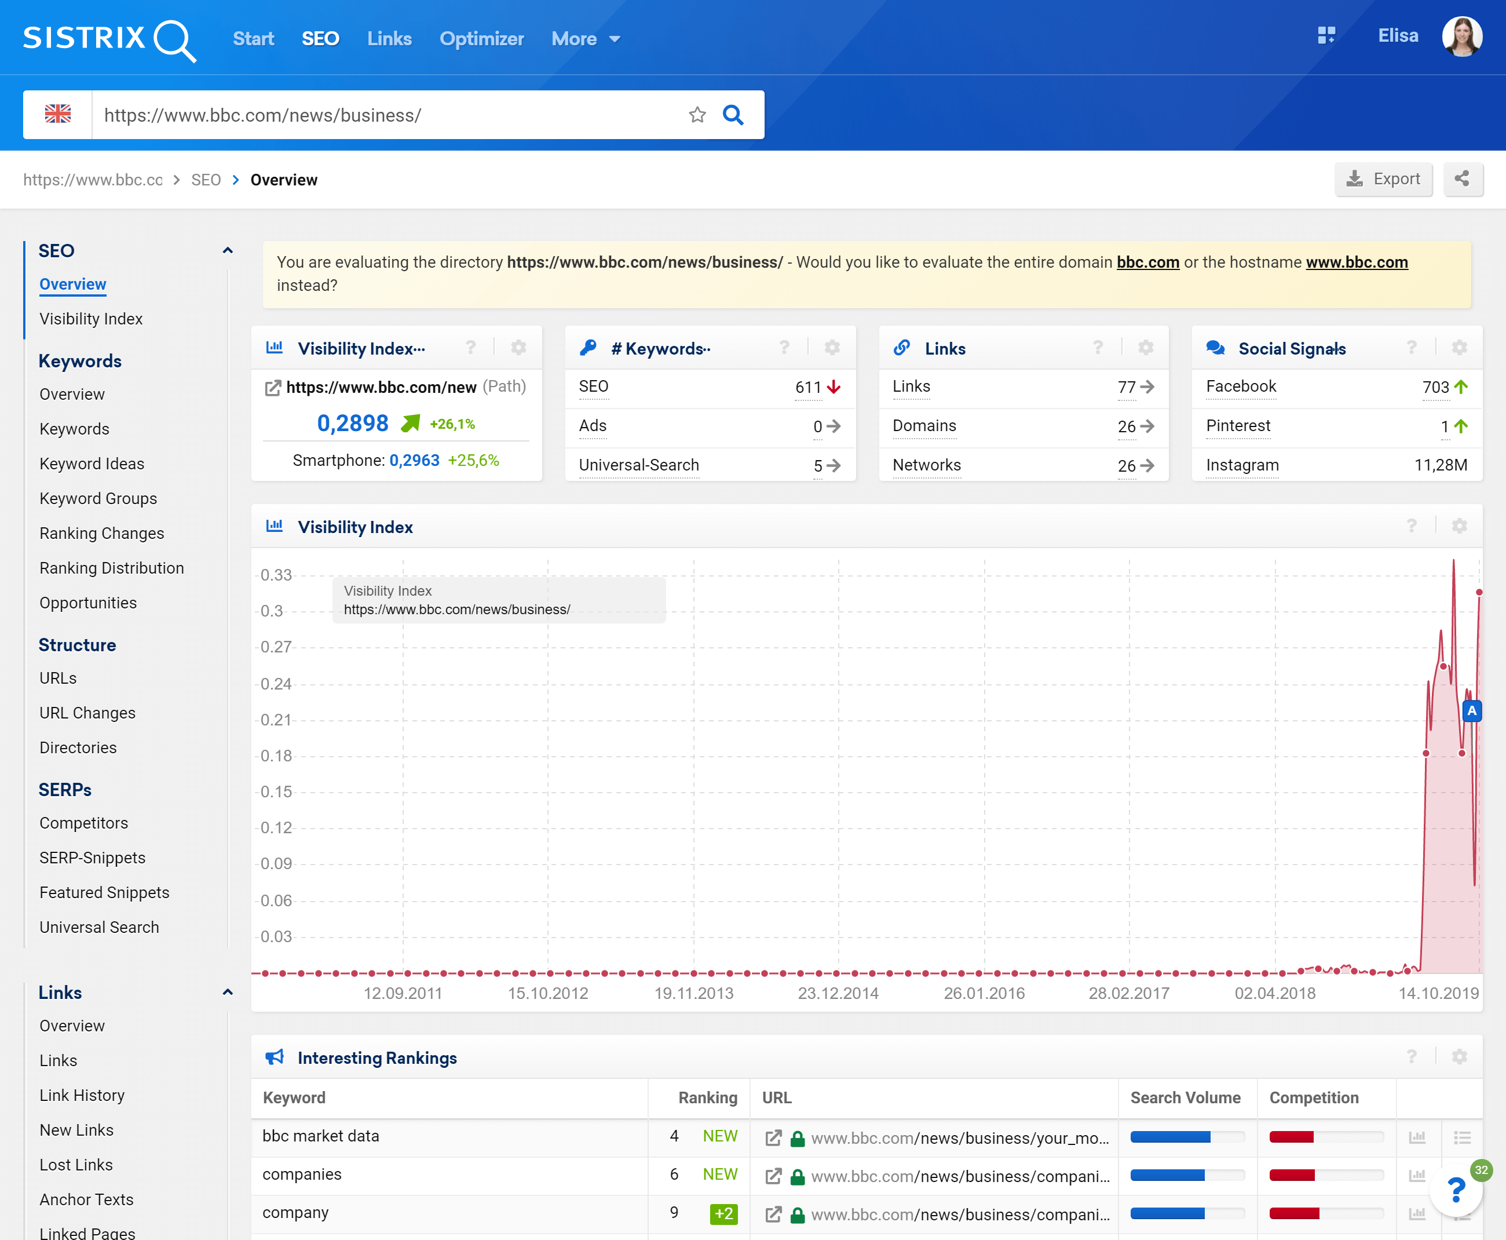Open help for Visibility Index chart
1506x1240 pixels.
pyautogui.click(x=1411, y=526)
